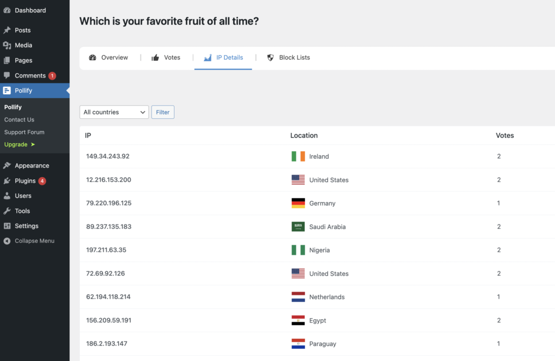This screenshot has height=361, width=555.
Task: Click the Paraguay flag icon
Action: 298,344
